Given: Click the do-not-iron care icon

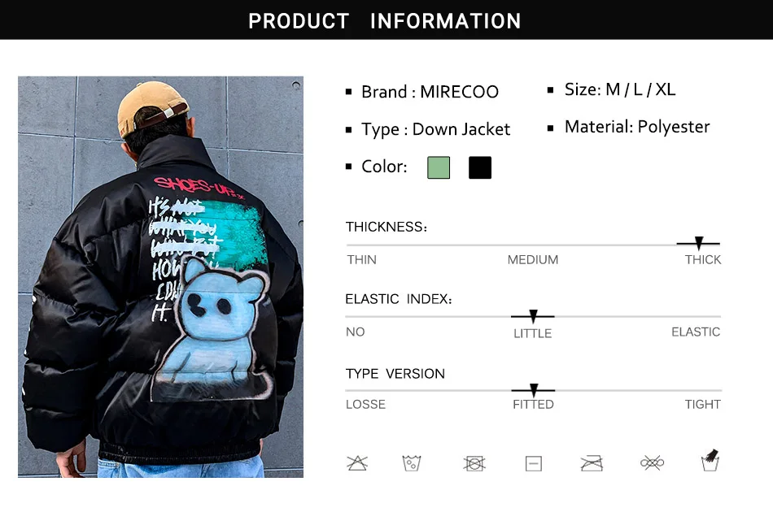Looking at the screenshot, I should click(x=592, y=463).
